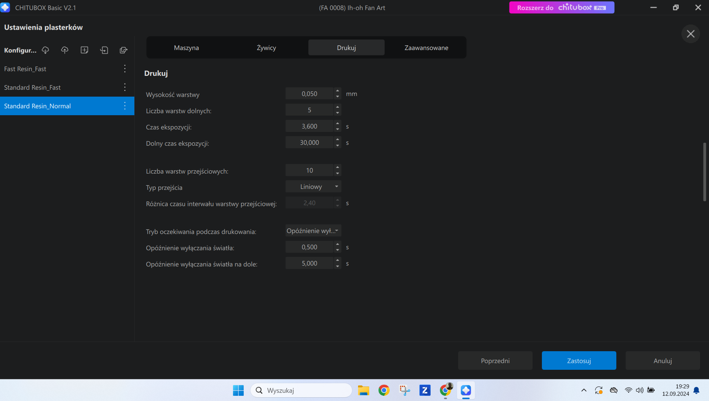Click the Poprzedni button
Screen dimensions: 709x401
pos(495,360)
